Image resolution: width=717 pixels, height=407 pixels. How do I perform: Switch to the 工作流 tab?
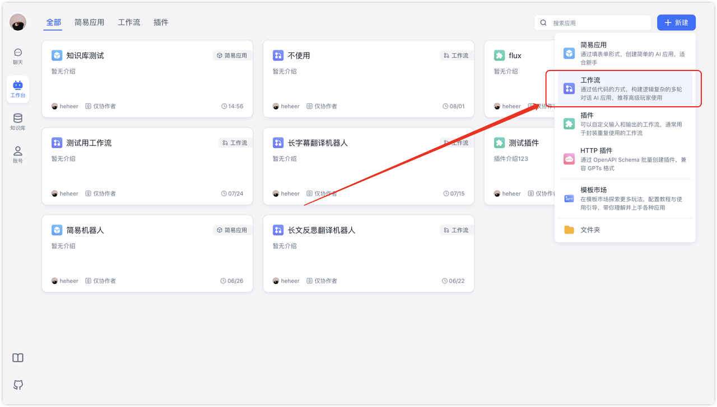[x=129, y=22]
